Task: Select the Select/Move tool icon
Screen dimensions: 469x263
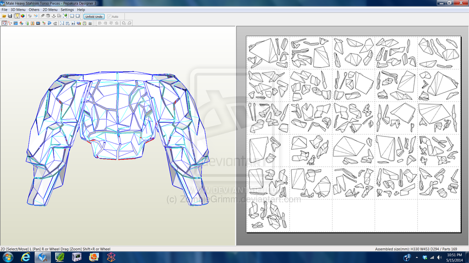Action: (x=4, y=23)
